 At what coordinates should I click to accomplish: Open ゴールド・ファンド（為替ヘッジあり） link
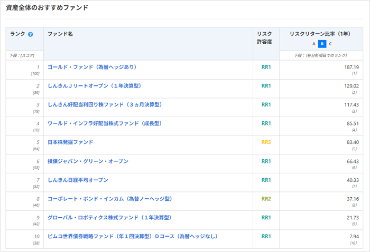tap(92, 67)
